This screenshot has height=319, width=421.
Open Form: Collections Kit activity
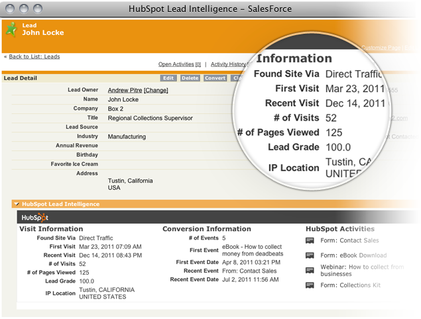click(x=350, y=285)
